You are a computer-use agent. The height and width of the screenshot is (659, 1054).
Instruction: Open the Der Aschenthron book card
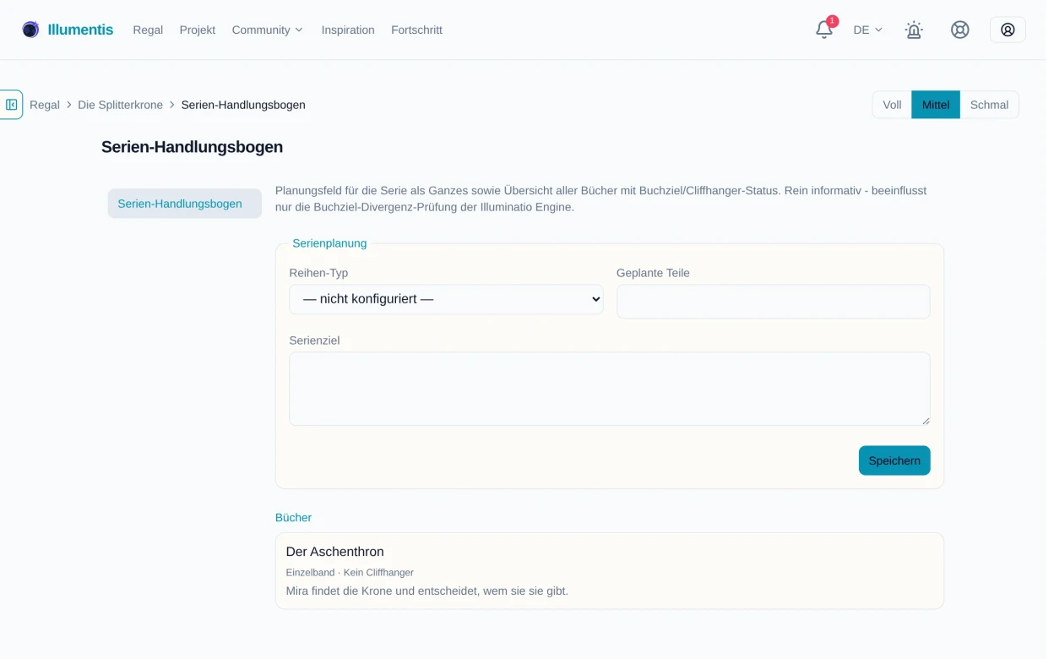(x=610, y=571)
